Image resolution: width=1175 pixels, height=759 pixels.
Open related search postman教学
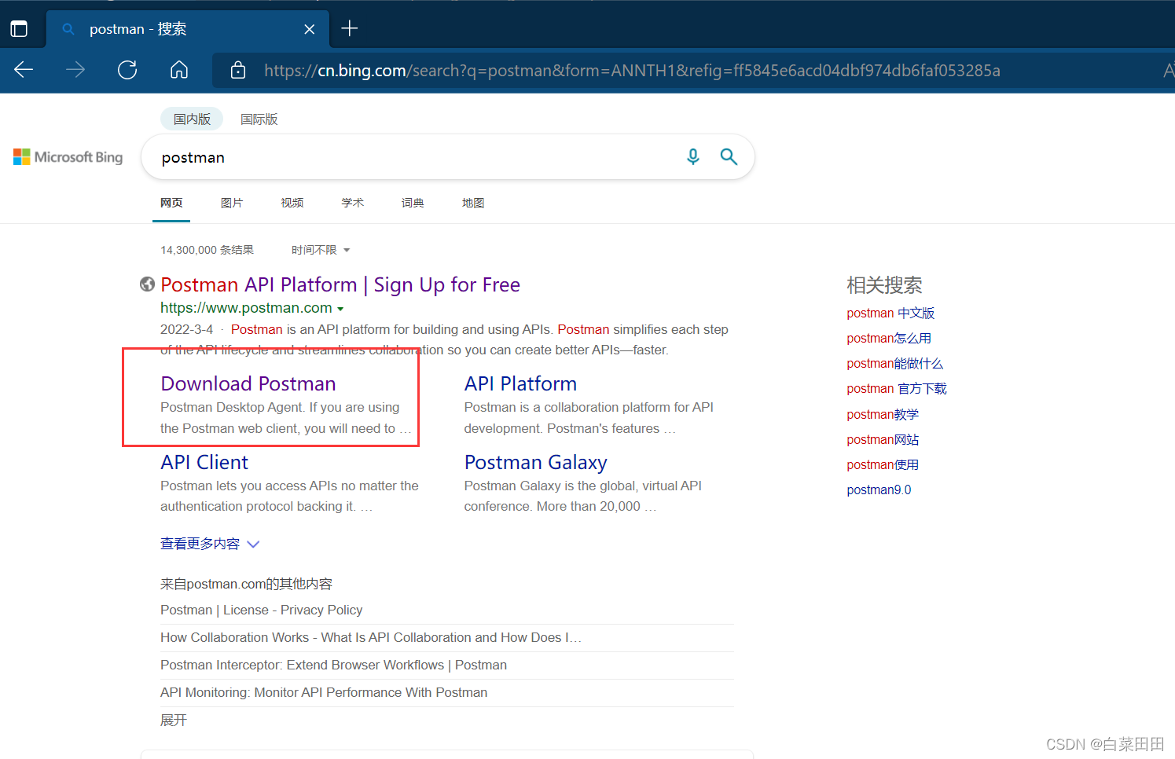[883, 414]
